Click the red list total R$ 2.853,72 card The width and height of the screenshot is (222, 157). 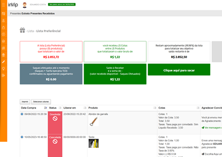51,52
